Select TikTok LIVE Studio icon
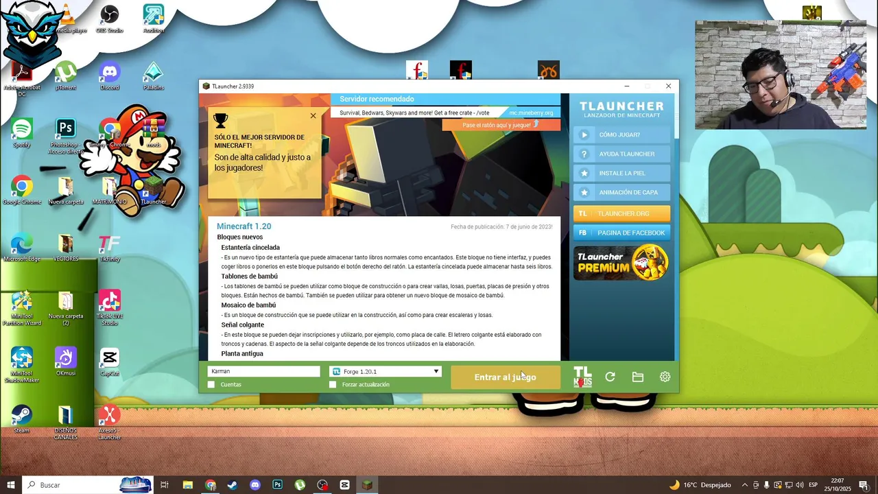Screen dimensions: 878x494 point(110,308)
